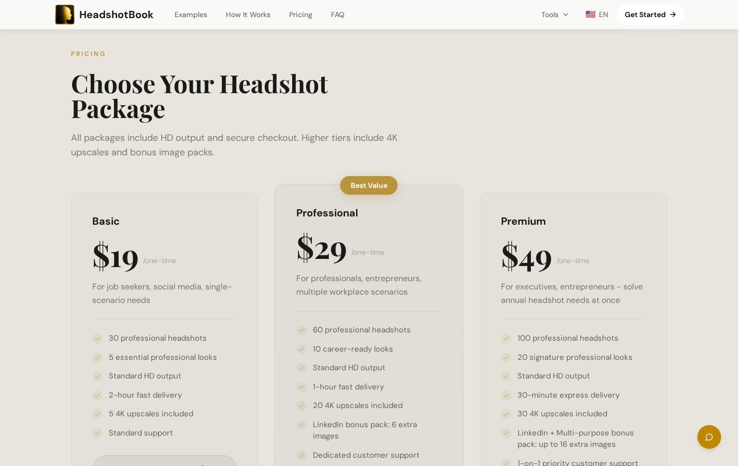Click the HeadshotBook logo icon
Image resolution: width=746 pixels, height=466 pixels.
[65, 14]
